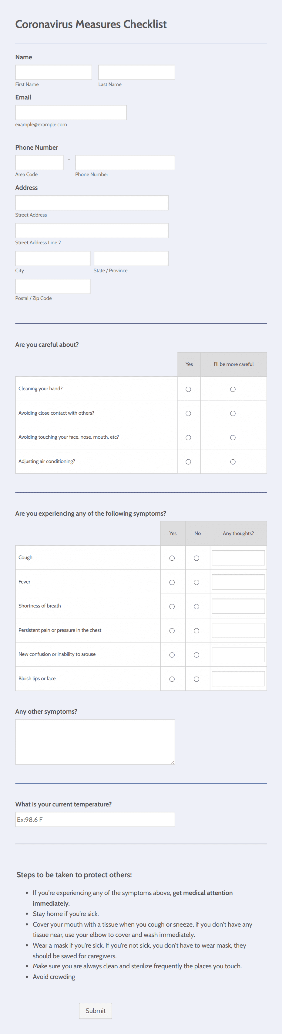This screenshot has height=1034, width=282.
Task: Select No for Bluish lips or face
Action: 196,679
